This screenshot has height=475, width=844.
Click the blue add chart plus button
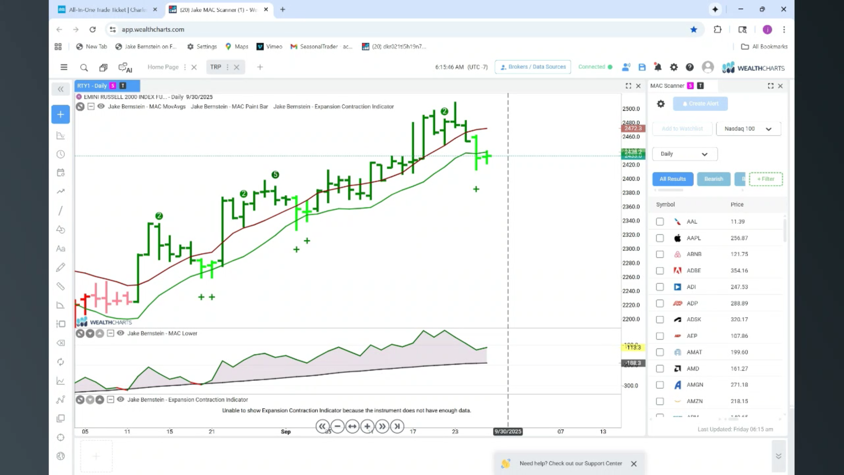tap(61, 114)
